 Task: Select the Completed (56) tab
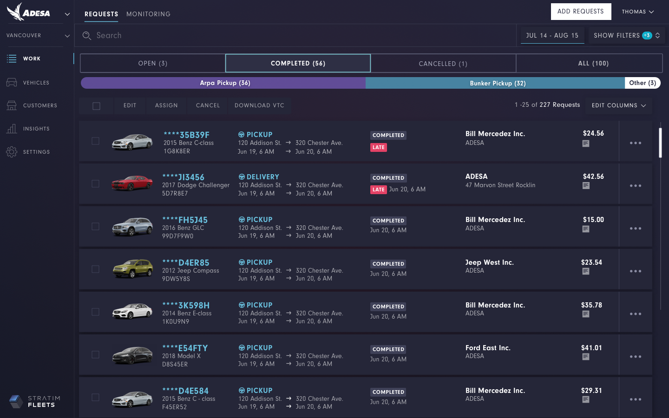tap(298, 63)
